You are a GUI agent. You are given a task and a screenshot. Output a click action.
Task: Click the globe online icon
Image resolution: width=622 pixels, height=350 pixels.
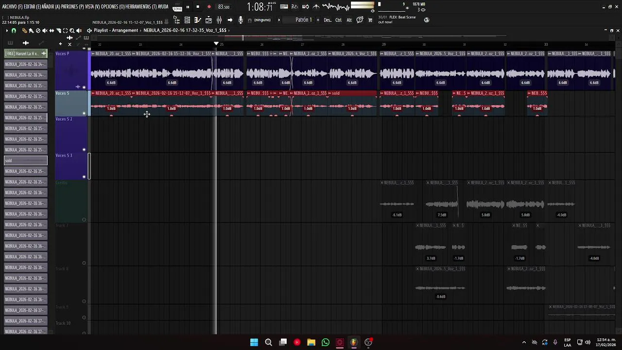tap(427, 20)
